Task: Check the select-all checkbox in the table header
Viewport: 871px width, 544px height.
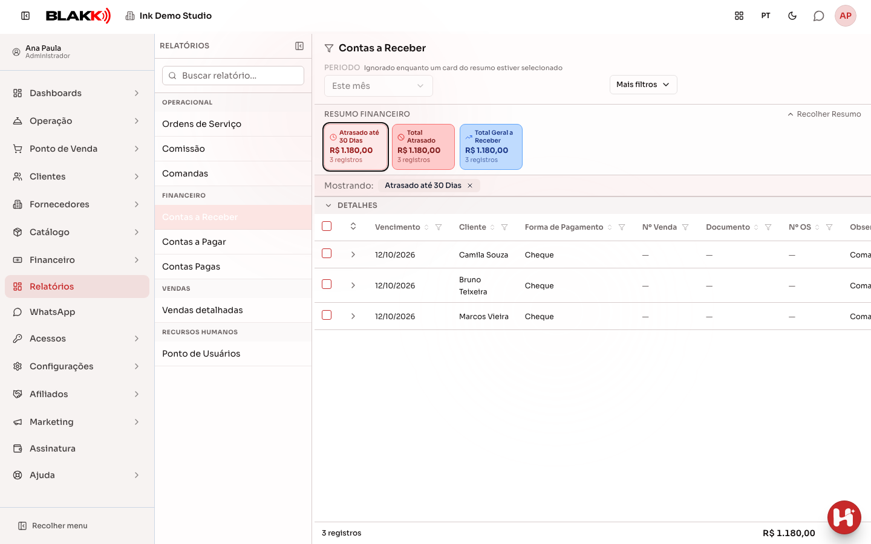Action: (327, 226)
